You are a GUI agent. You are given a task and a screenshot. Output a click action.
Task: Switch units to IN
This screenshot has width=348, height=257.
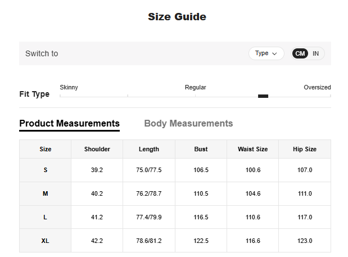tap(316, 53)
